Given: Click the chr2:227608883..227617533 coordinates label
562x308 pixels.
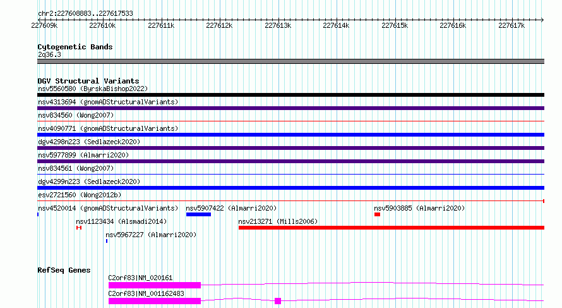Looking at the screenshot, I should (x=85, y=13).
